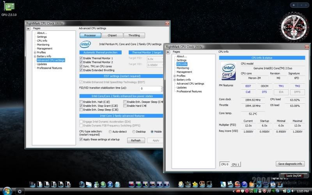
Task: Open the Target FID dropdown
Action: pyautogui.click(x=155, y=59)
